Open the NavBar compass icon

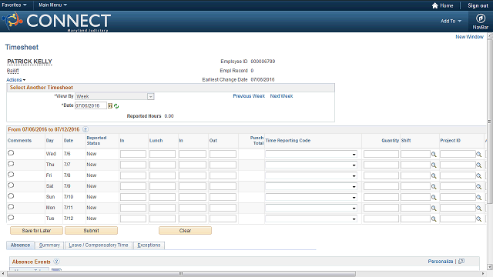480,18
